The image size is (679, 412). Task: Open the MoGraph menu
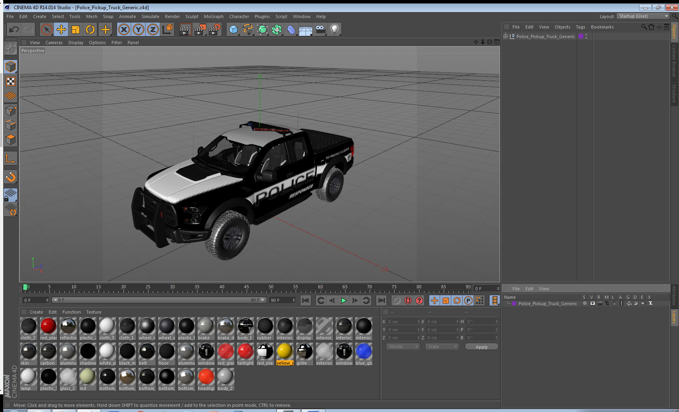[214, 16]
